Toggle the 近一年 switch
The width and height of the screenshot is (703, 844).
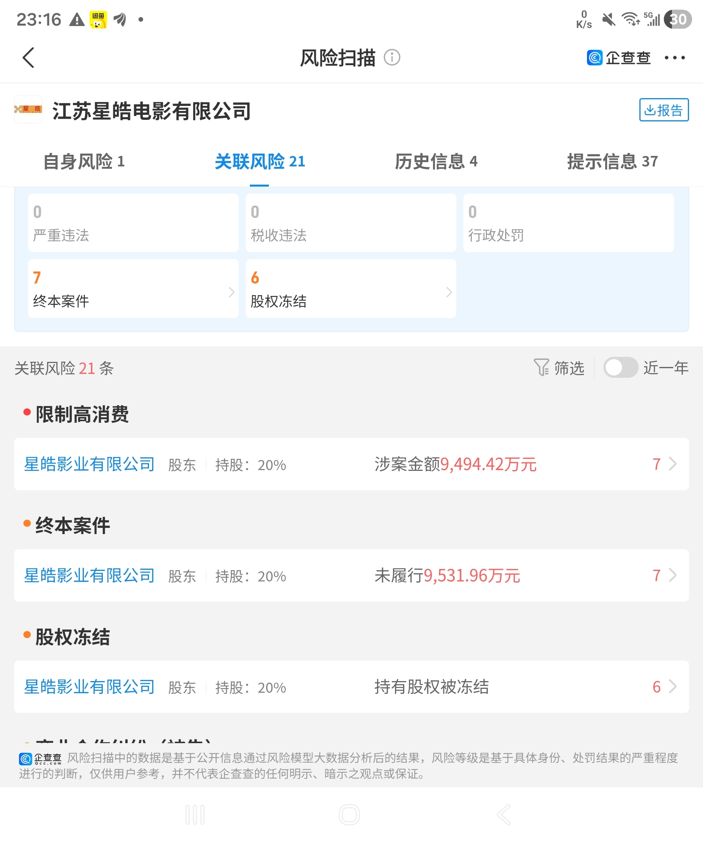(621, 367)
